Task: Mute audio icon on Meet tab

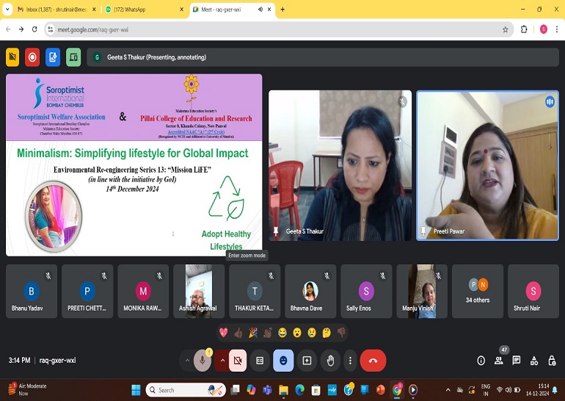Action: tap(260, 10)
